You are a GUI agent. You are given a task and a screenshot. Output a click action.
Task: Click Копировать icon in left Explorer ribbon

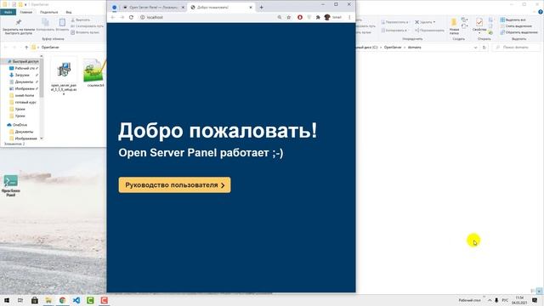pos(45,25)
